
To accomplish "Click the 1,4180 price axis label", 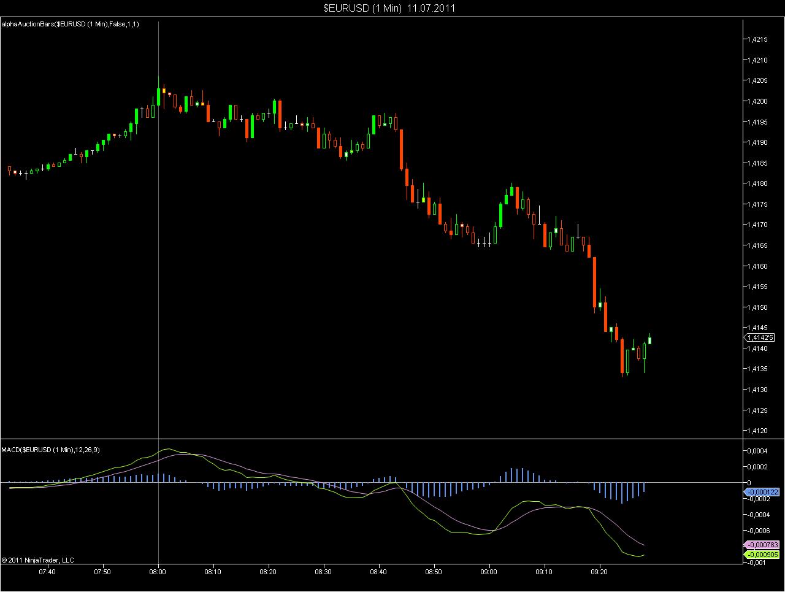I will pyautogui.click(x=757, y=183).
